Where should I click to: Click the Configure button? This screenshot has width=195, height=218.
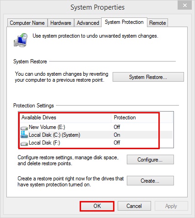click(150, 160)
